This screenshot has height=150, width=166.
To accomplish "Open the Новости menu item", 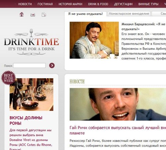I will point(25,4).
